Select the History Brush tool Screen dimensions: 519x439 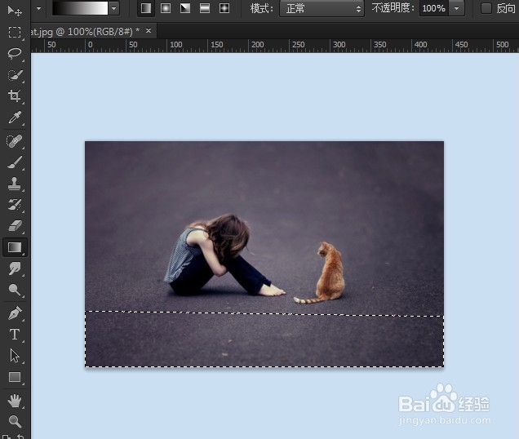pyautogui.click(x=15, y=205)
